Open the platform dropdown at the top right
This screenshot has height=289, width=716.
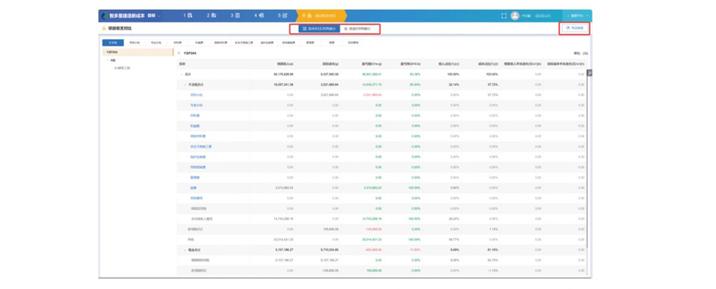[x=579, y=16]
